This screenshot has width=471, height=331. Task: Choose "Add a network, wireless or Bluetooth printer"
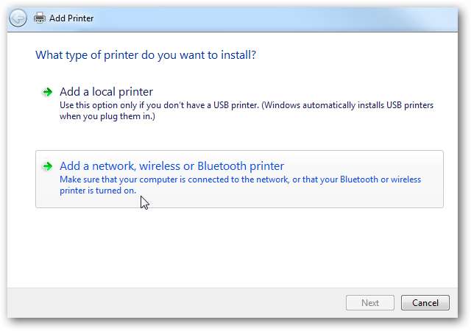click(x=171, y=166)
